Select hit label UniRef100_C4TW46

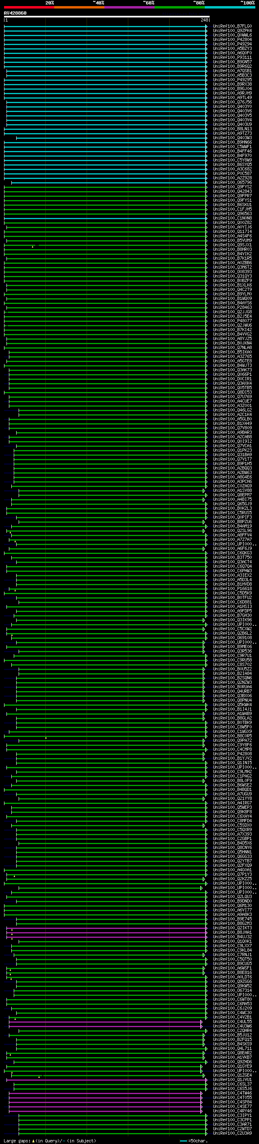(232, 1093)
